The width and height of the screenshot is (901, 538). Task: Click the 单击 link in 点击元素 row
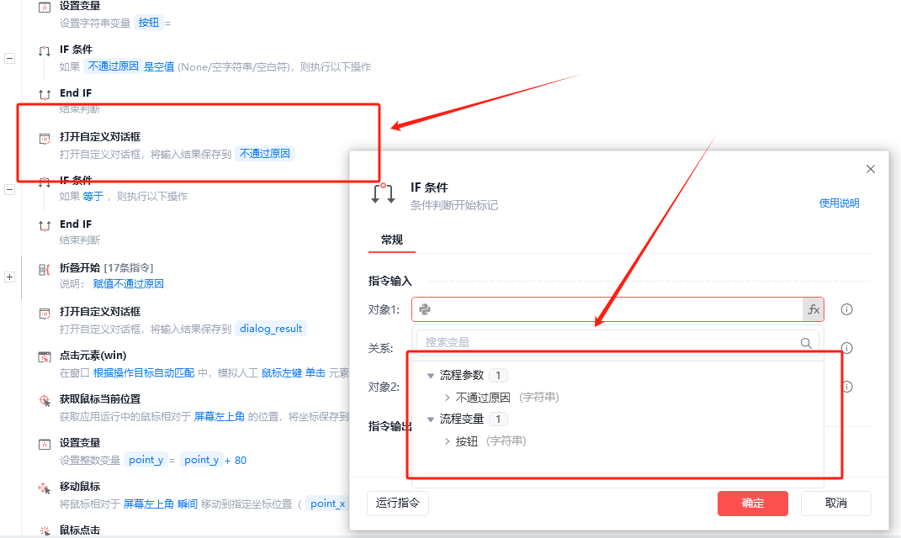pos(315,372)
